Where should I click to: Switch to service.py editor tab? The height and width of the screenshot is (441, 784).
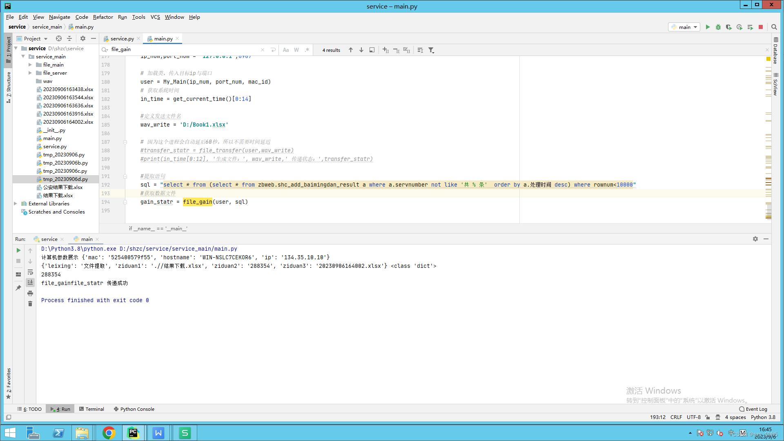[x=122, y=38]
